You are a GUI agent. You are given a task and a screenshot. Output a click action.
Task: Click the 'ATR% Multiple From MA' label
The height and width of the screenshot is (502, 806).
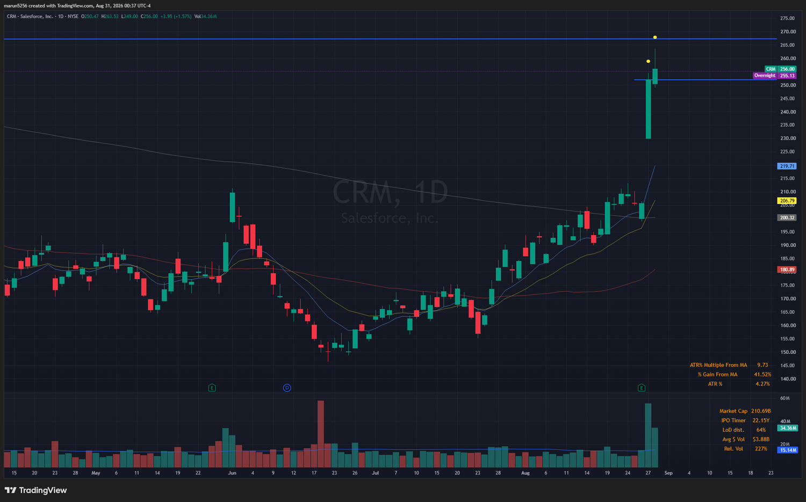coord(718,365)
